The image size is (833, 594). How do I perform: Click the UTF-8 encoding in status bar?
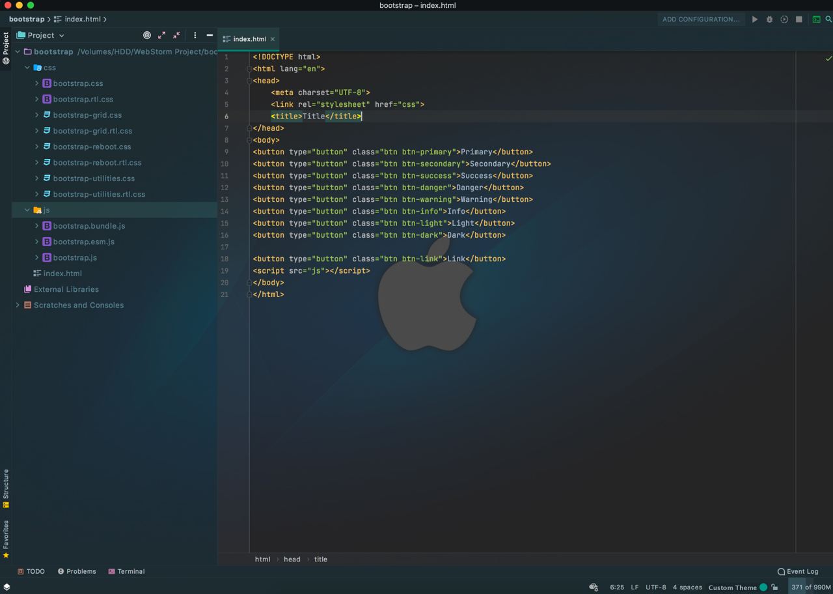655,587
